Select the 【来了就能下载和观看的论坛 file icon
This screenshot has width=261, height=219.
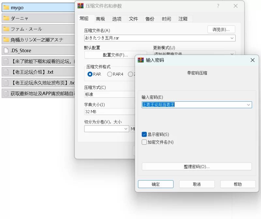point(6,61)
